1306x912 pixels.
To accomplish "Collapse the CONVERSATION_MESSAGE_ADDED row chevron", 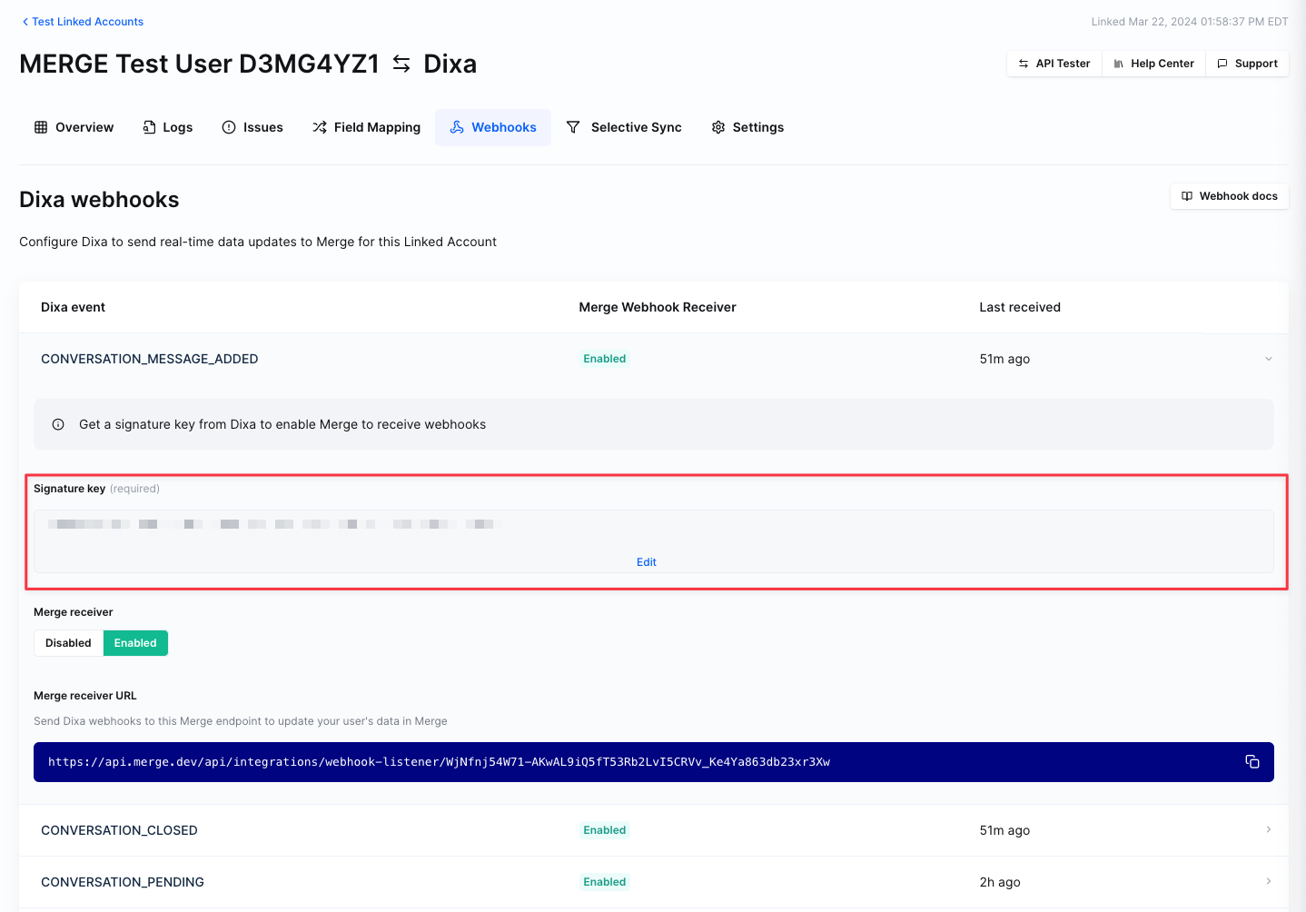I will tap(1268, 359).
